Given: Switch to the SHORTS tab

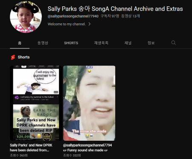Looking at the screenshot, I should [x=71, y=43].
